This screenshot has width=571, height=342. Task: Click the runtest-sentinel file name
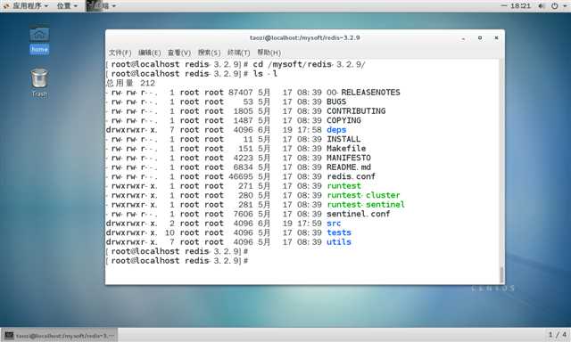(366, 205)
